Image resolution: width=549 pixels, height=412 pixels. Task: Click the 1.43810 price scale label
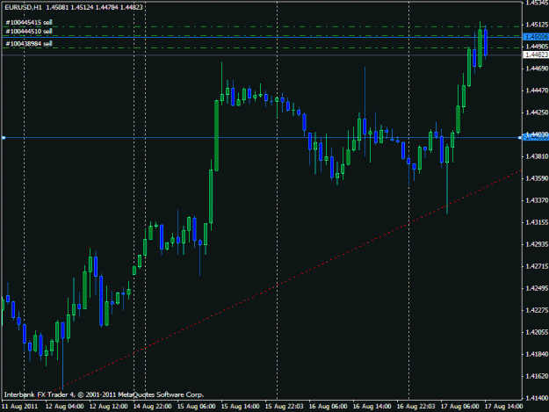537,156
